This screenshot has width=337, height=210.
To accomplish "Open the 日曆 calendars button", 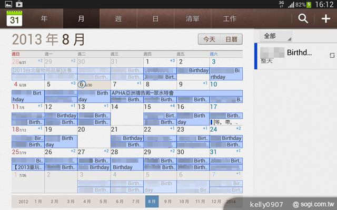I will 232,39.
